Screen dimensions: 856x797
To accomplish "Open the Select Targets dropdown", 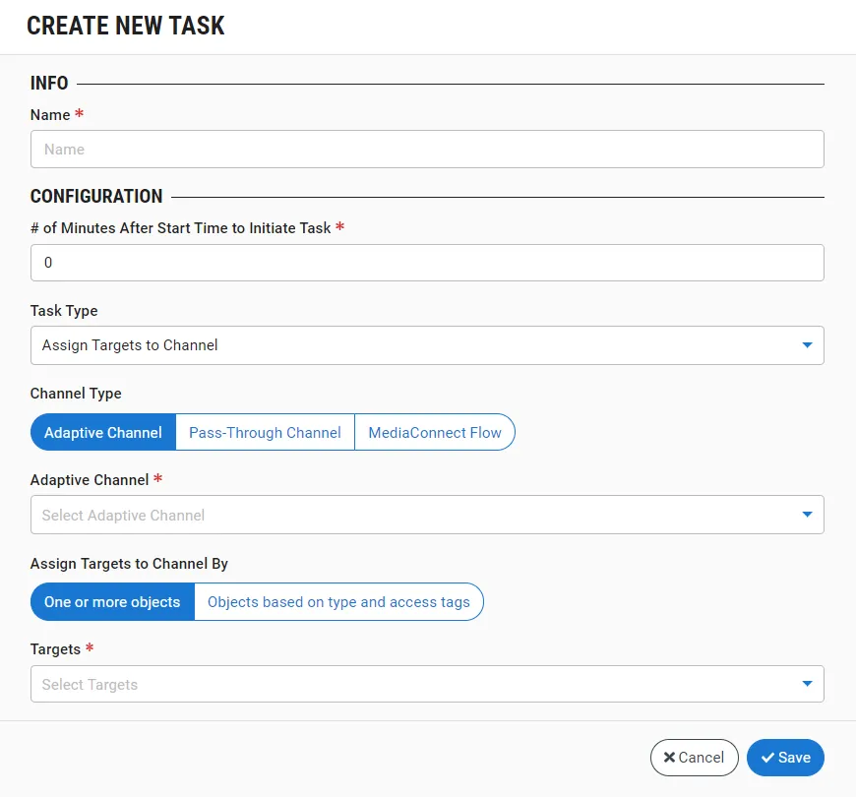I will [427, 684].
